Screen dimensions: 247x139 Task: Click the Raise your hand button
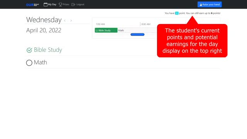210,5
